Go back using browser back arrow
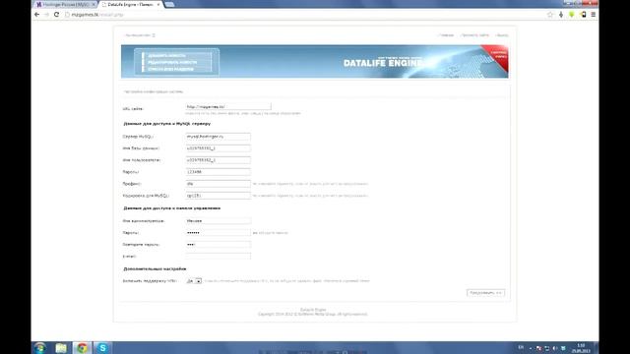This screenshot has width=630, height=354. coord(37,15)
